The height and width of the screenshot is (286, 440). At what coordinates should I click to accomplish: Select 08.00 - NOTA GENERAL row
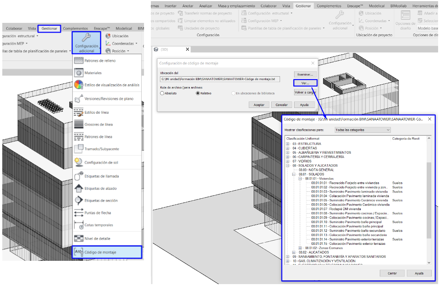(x=316, y=170)
